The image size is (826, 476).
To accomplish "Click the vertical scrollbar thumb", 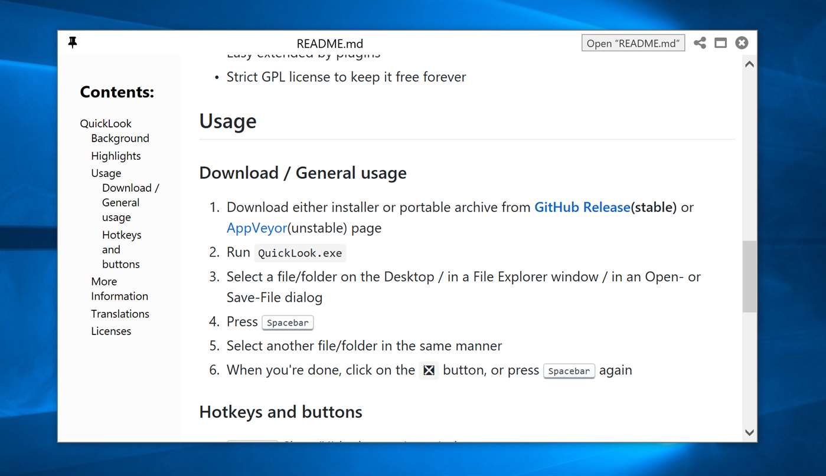I will click(749, 276).
